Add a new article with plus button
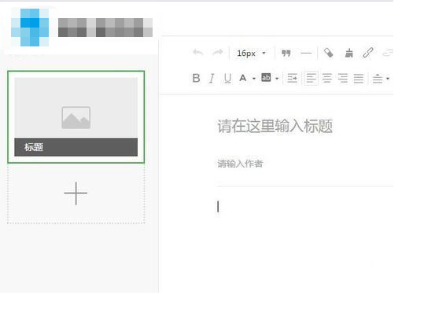 76,193
